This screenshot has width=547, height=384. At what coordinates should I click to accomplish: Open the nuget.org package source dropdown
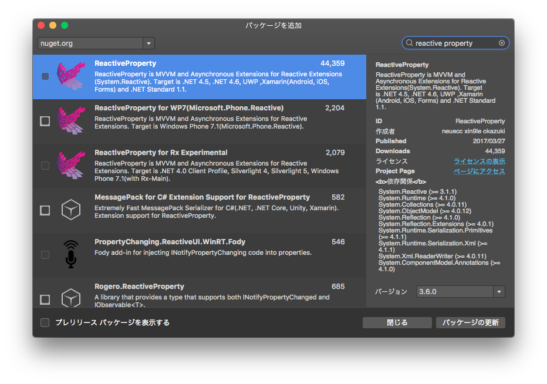tap(148, 43)
